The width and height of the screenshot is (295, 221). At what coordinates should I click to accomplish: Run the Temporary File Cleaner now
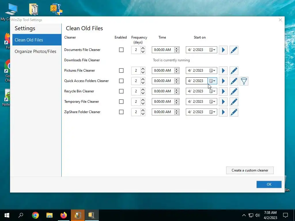coord(223,102)
